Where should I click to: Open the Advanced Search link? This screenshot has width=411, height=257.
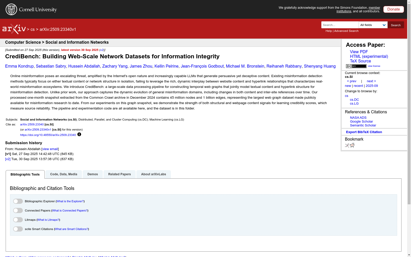pyautogui.click(x=346, y=31)
